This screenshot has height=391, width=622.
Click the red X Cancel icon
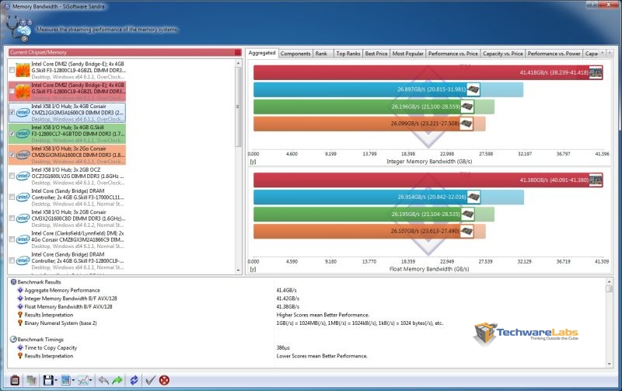tap(164, 380)
